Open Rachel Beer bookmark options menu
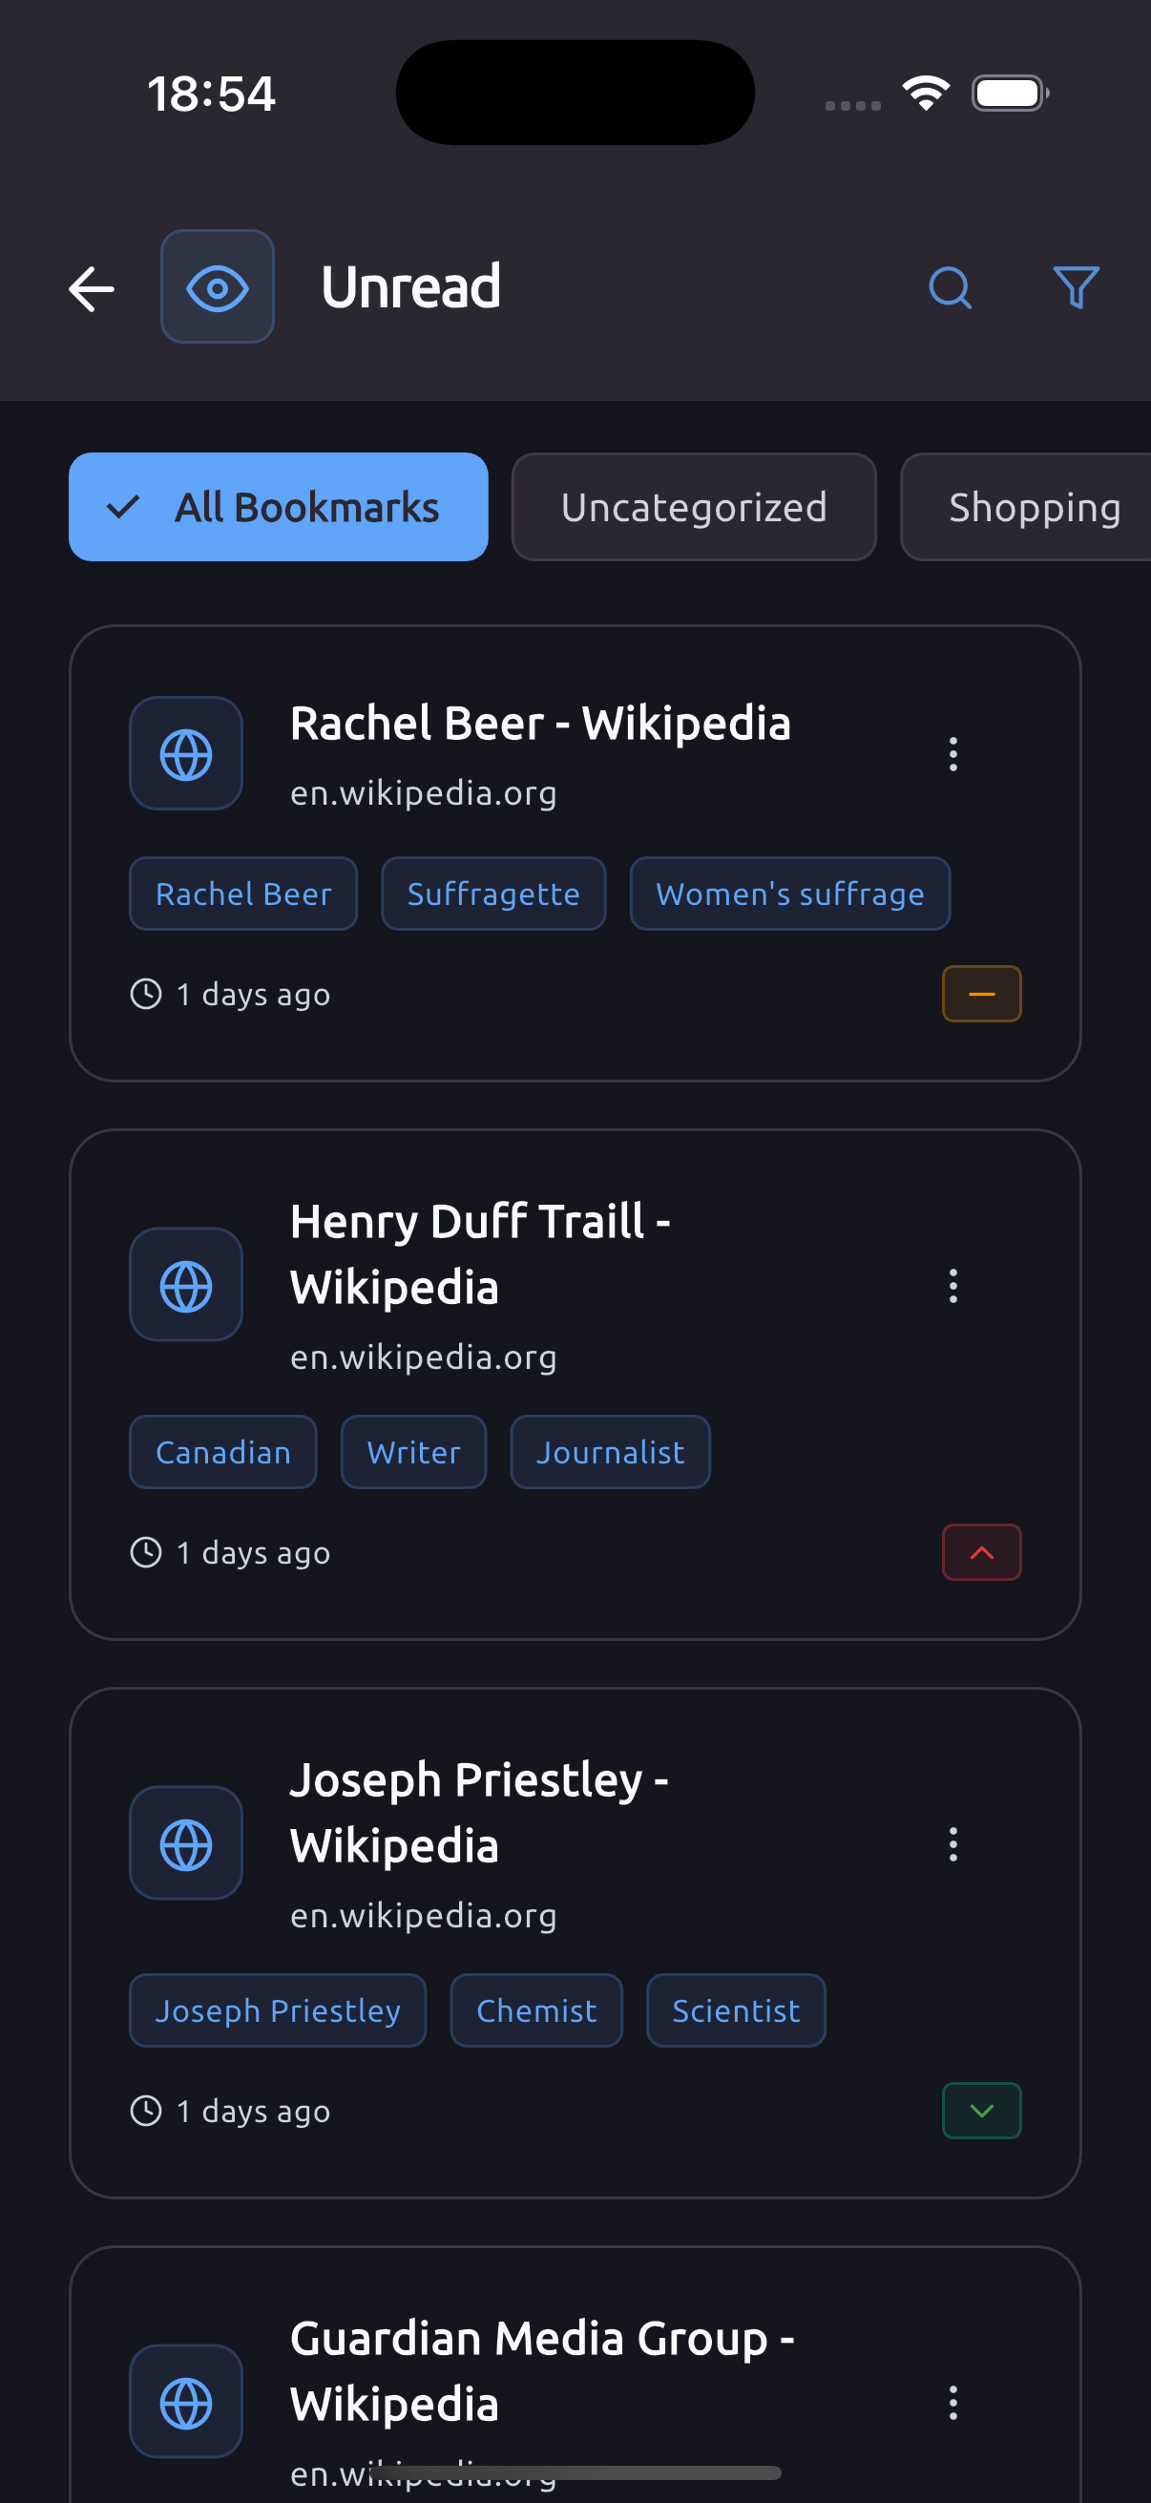Viewport: 1151px width, 2503px height. tap(952, 754)
